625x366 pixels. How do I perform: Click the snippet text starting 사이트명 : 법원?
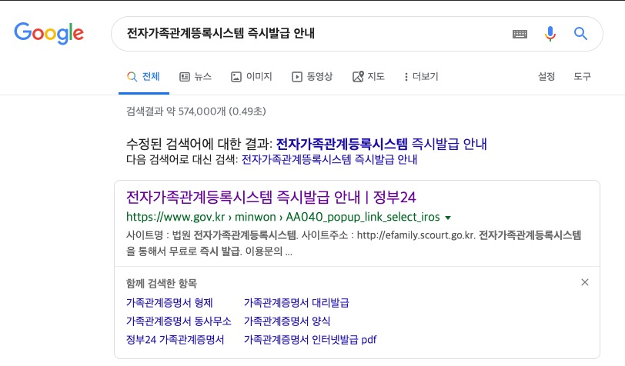(x=353, y=243)
